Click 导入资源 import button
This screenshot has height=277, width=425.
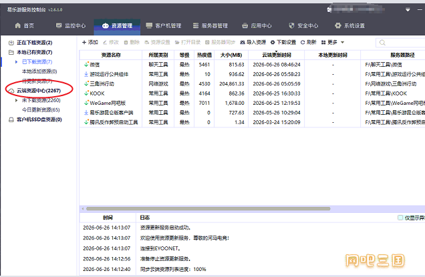click(253, 42)
